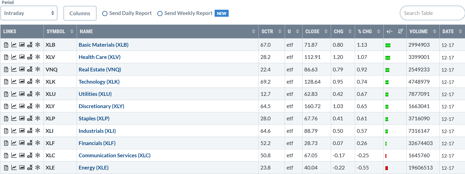Sort the table by SYMBOL column

click(x=60, y=31)
